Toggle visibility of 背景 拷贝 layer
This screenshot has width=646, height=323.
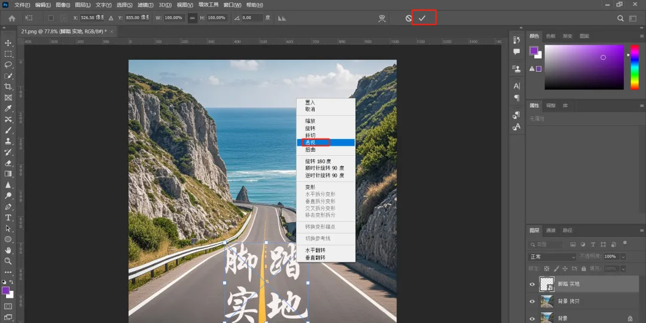point(532,302)
